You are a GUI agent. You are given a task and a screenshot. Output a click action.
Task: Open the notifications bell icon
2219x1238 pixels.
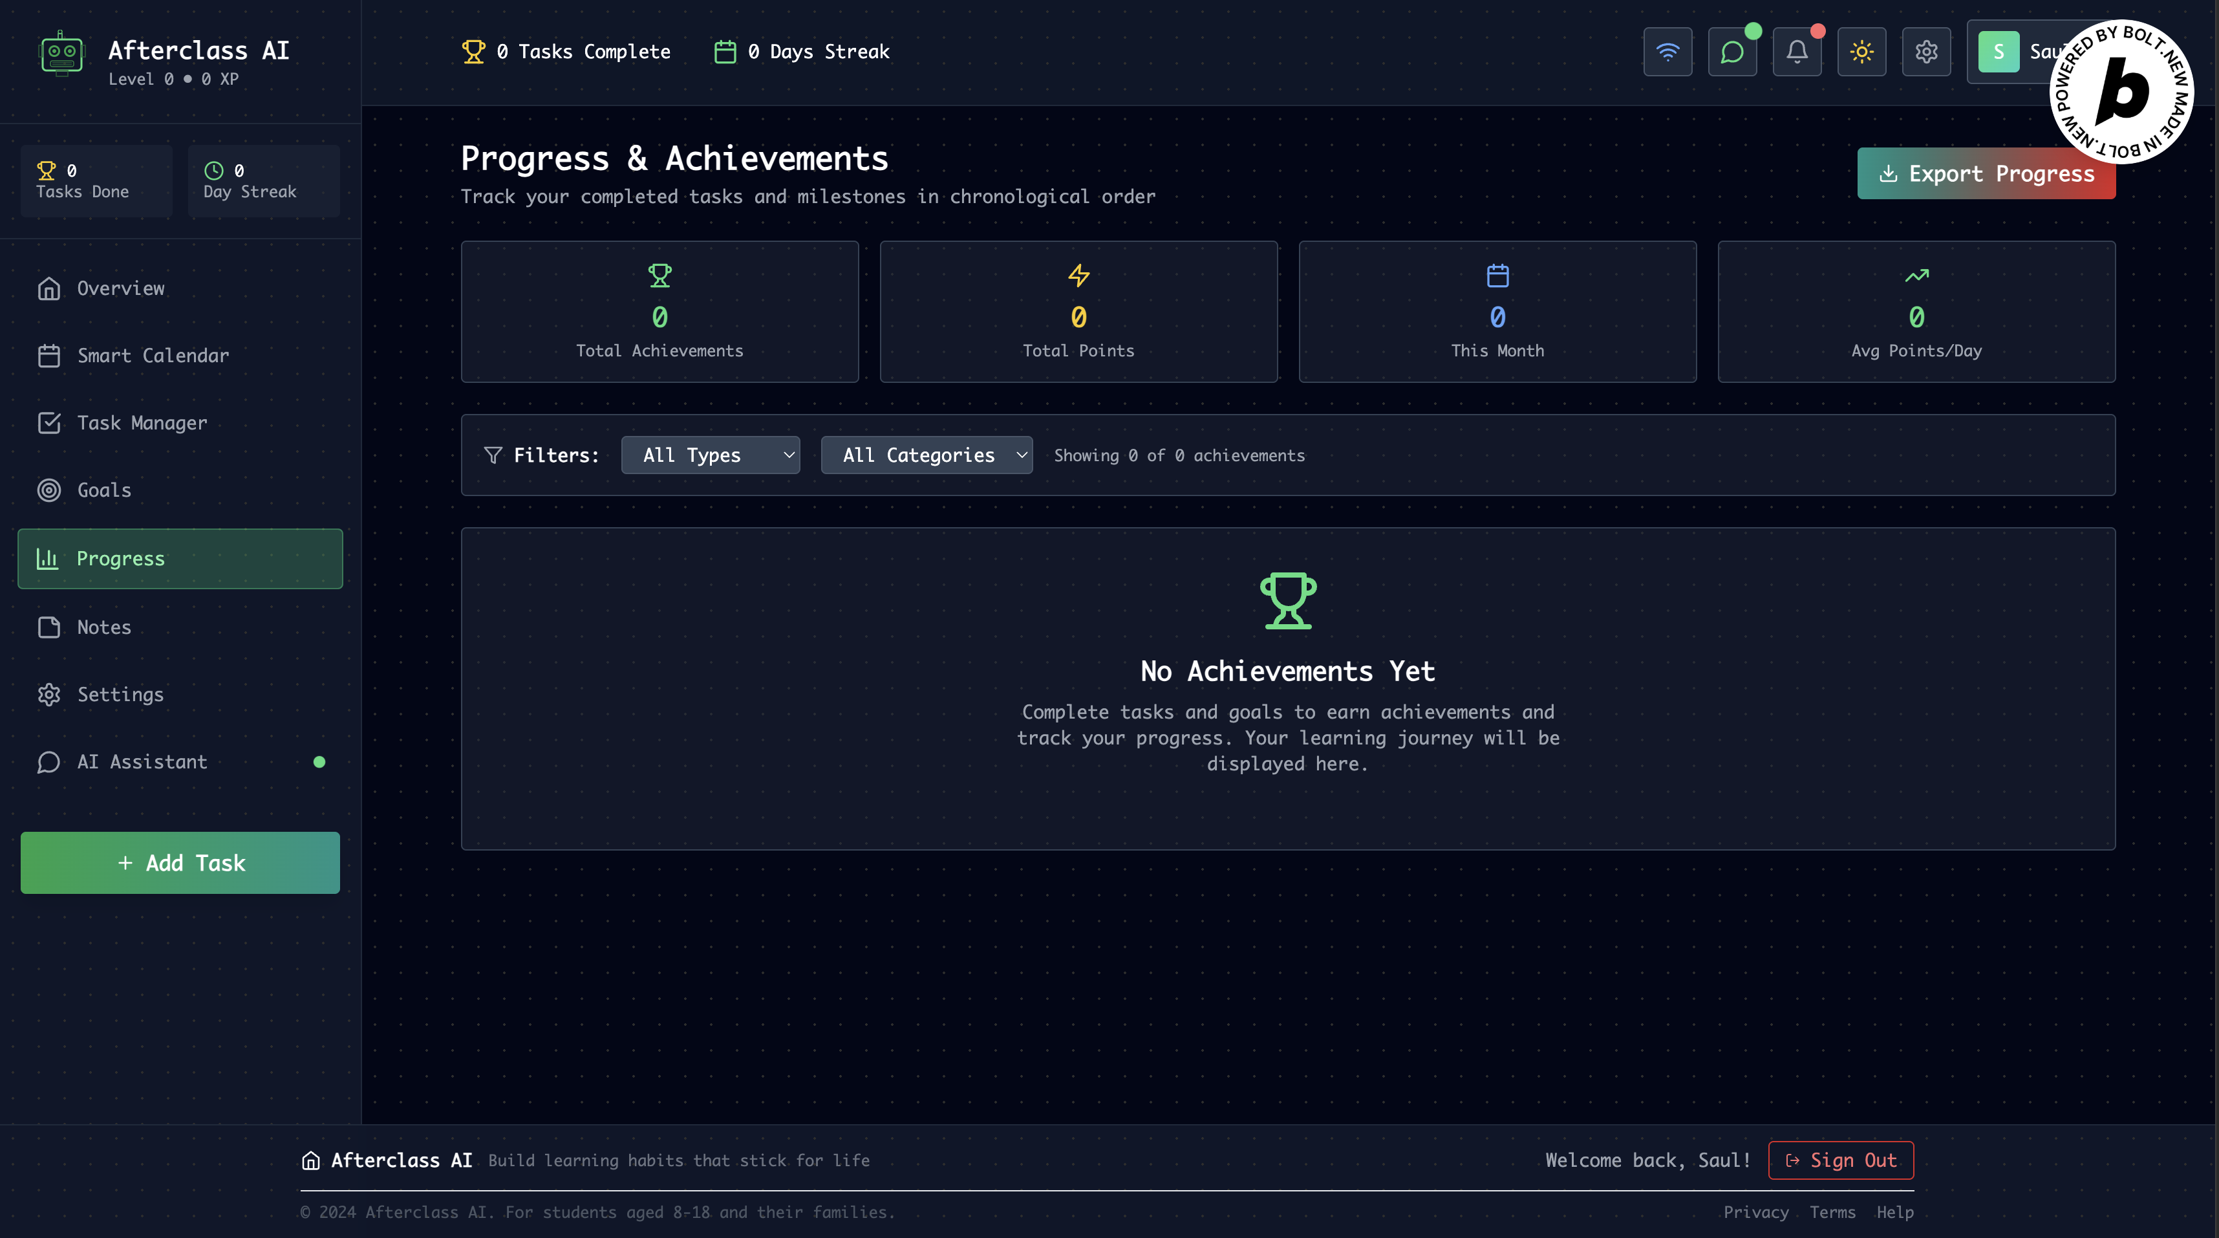coord(1797,52)
